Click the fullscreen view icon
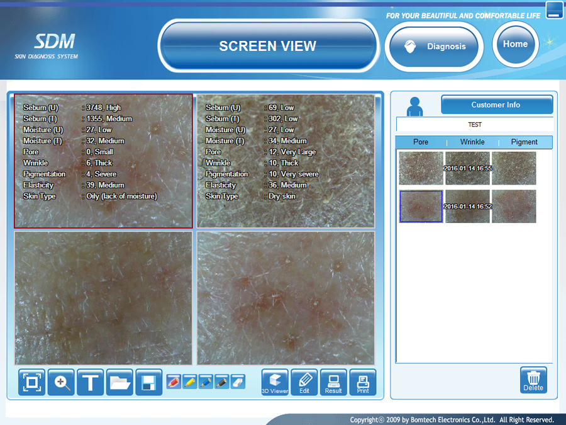566x425 pixels. (31, 382)
